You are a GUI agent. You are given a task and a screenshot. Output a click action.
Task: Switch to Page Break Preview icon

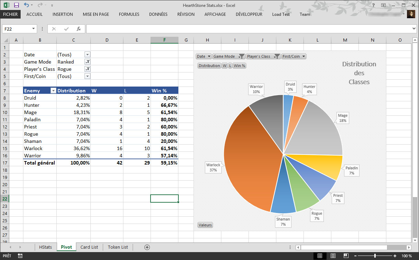point(346,256)
